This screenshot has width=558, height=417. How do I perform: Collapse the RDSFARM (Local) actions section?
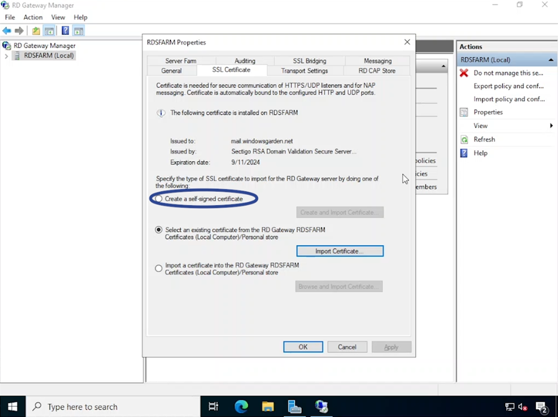551,59
